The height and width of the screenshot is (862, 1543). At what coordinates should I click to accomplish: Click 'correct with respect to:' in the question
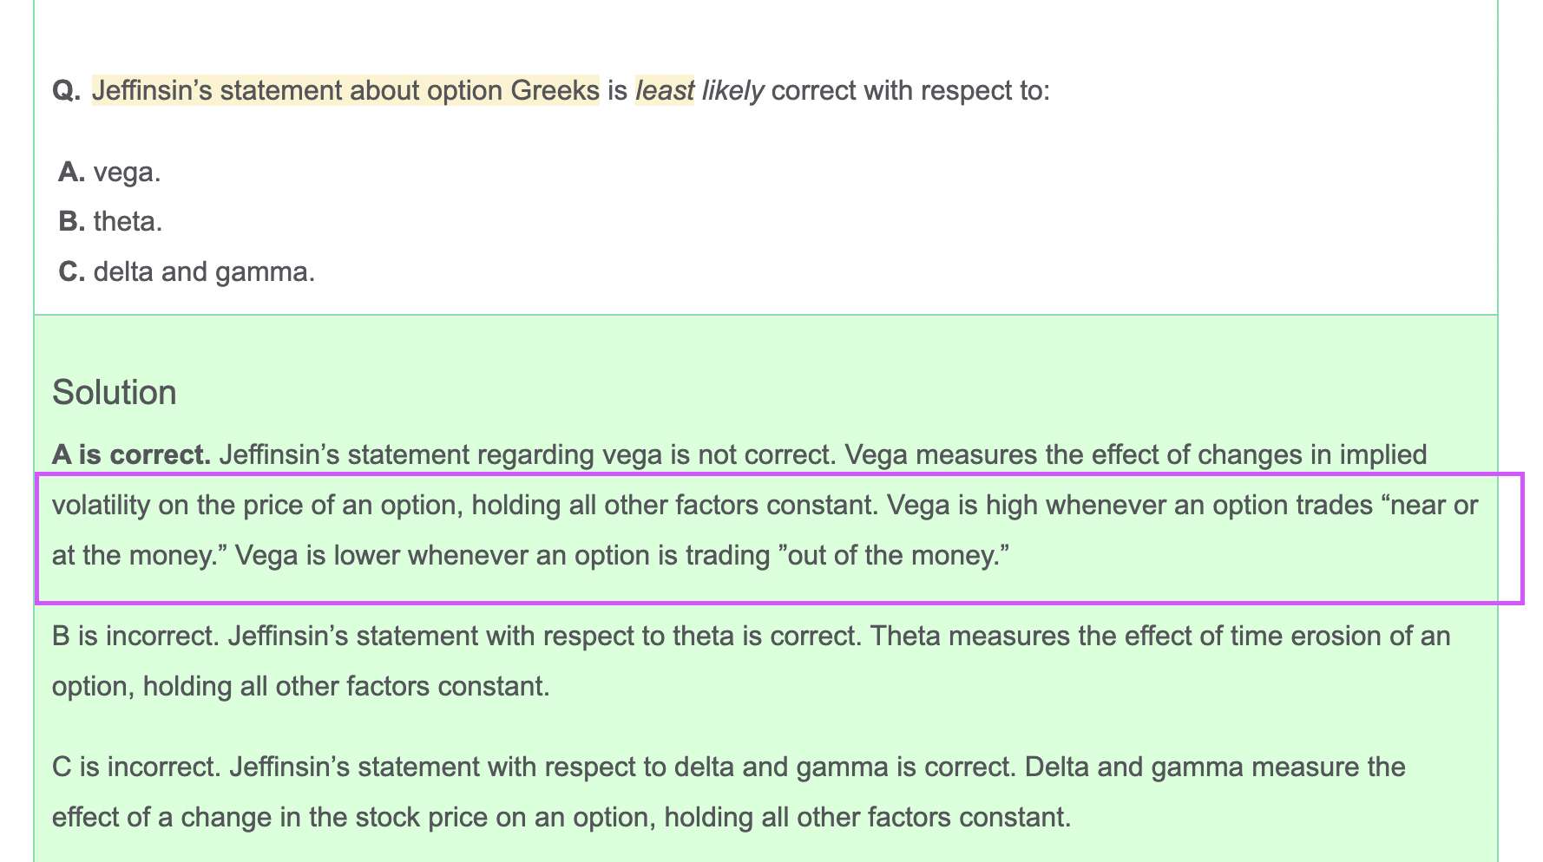coord(910,90)
